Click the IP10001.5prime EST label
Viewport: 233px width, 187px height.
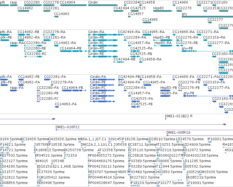click(x=220, y=139)
